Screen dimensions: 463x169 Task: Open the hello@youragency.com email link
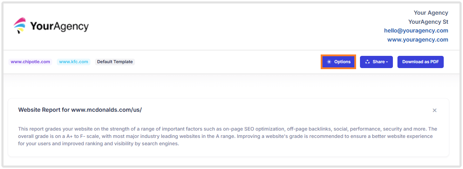(416, 31)
